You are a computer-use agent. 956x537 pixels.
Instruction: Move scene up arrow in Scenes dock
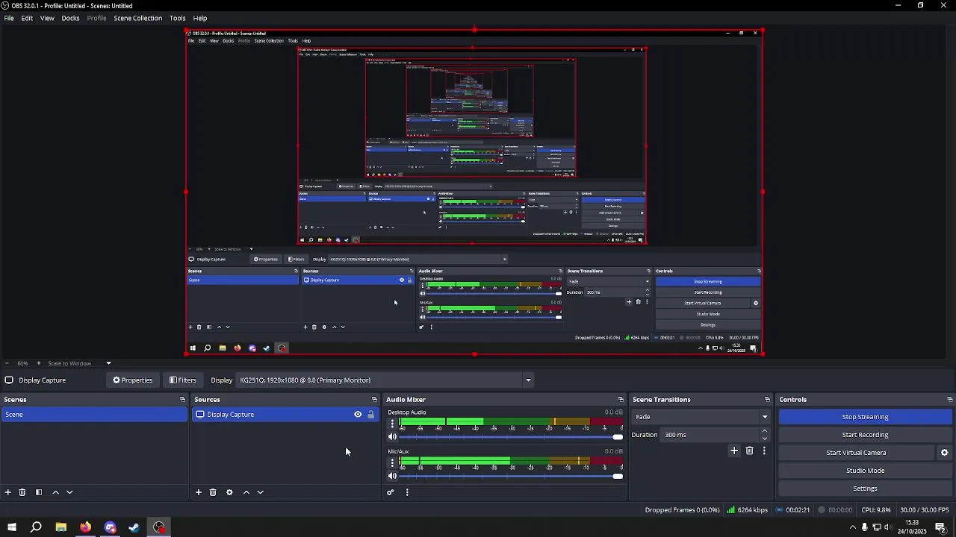55,492
